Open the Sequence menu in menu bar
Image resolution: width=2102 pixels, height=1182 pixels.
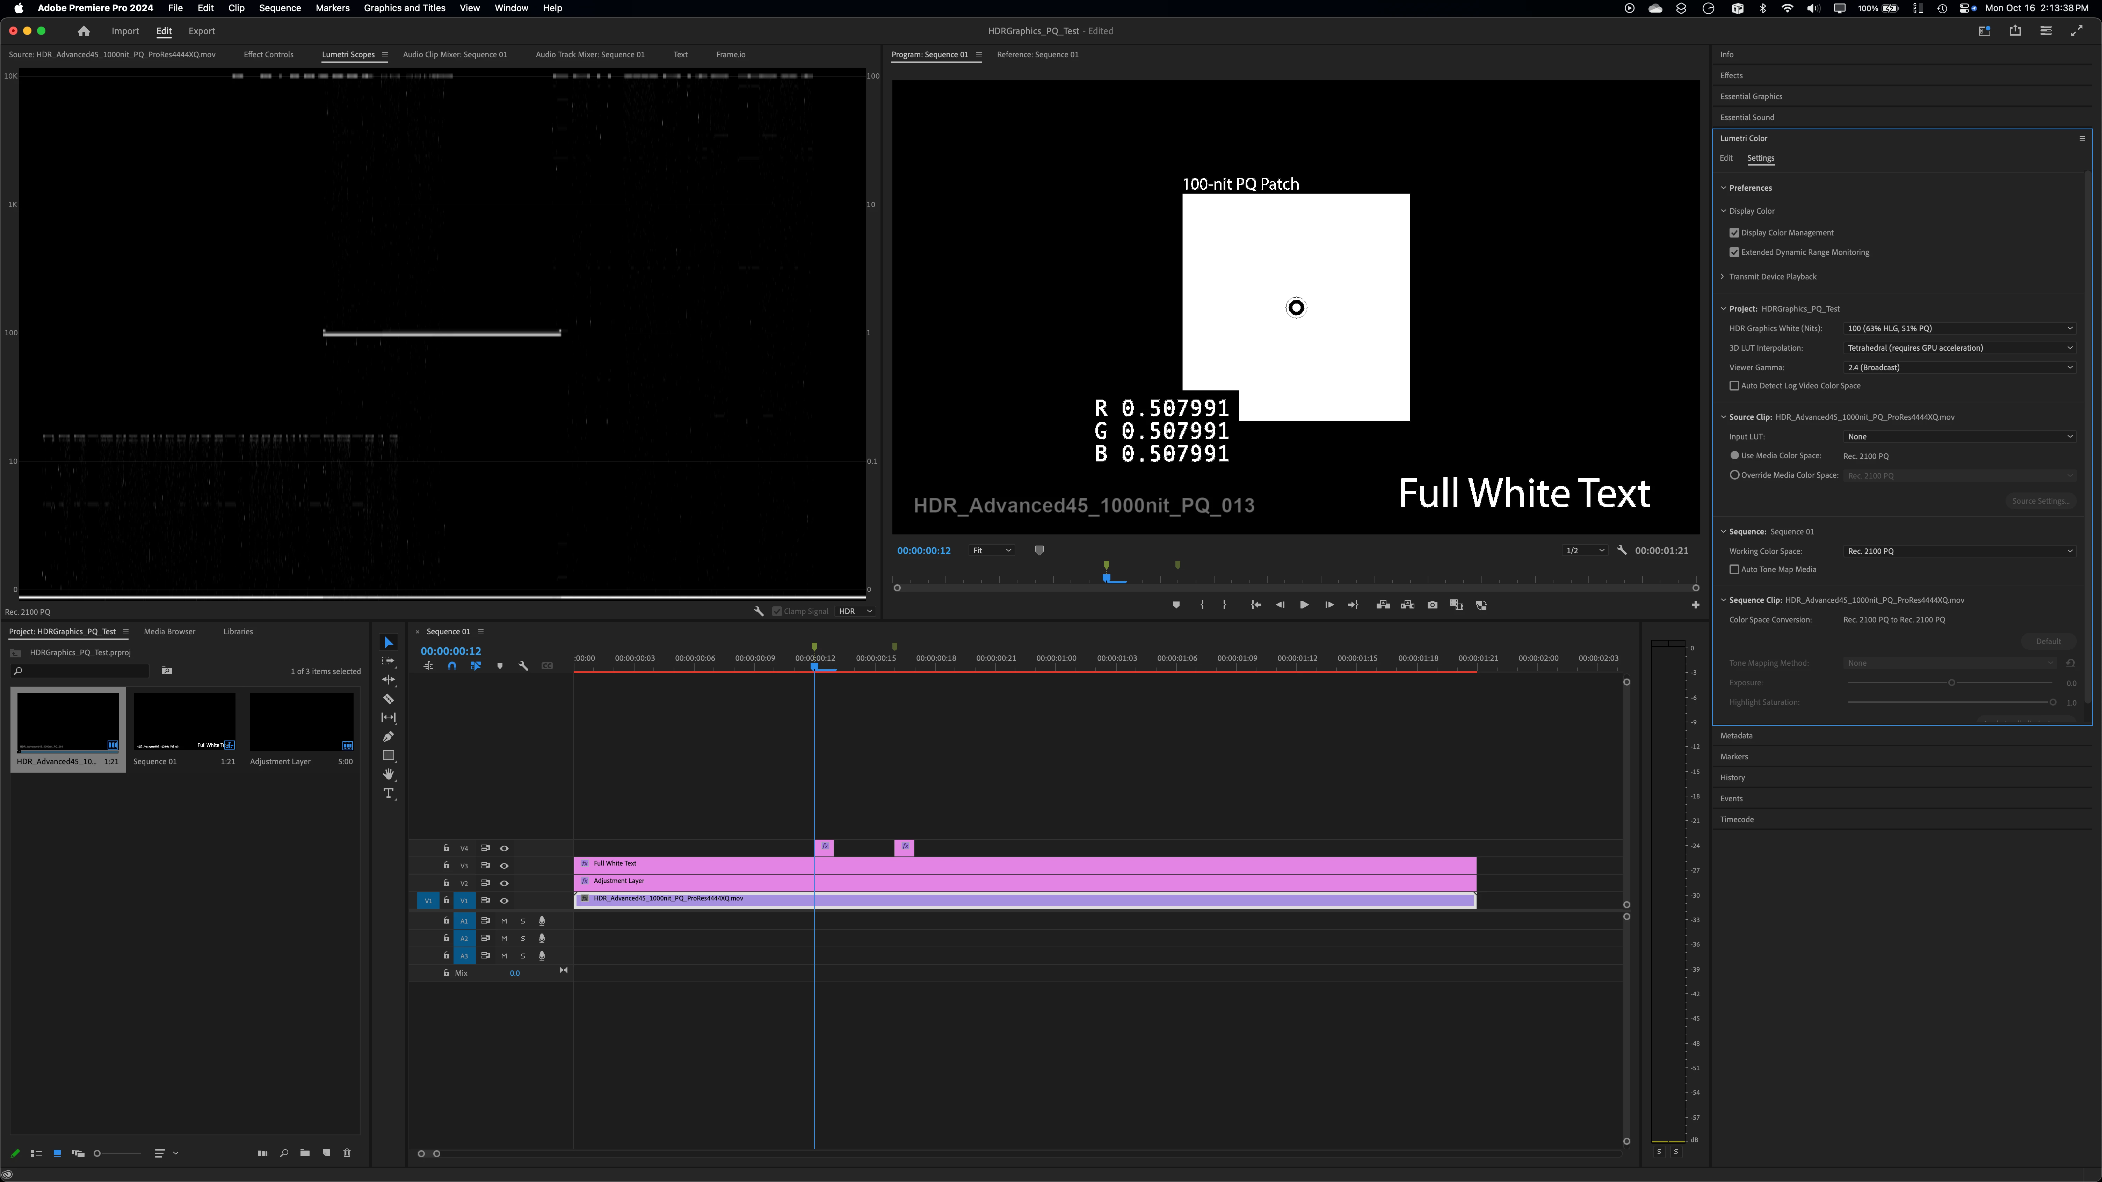pos(279,8)
